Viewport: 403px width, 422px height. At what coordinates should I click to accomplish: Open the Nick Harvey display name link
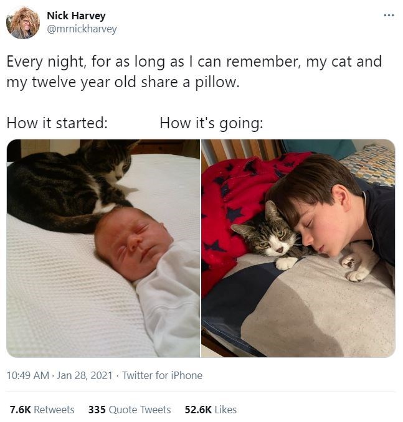click(x=76, y=16)
